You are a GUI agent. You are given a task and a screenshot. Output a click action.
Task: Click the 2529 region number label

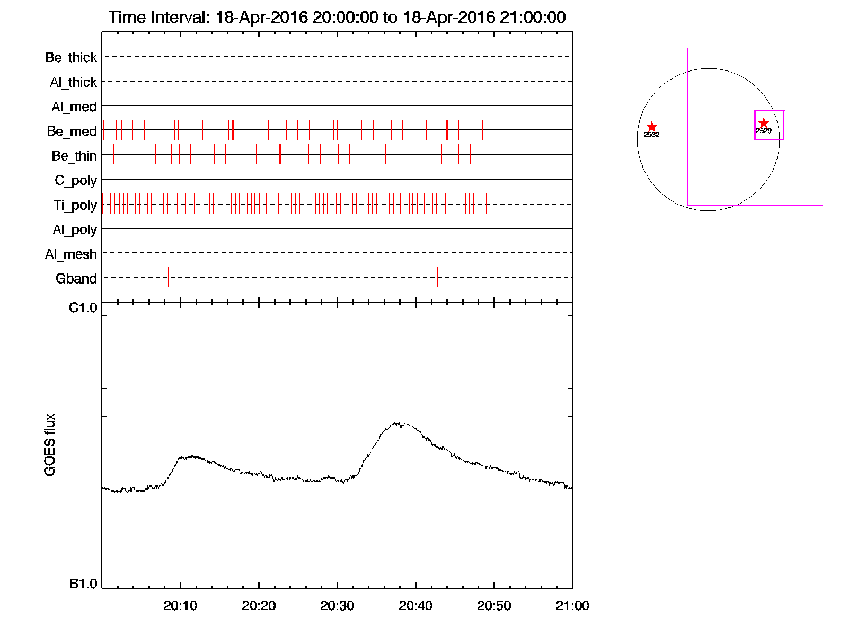[x=763, y=131]
